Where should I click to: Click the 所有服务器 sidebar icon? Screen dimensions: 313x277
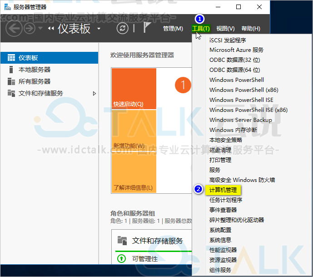(x=11, y=81)
